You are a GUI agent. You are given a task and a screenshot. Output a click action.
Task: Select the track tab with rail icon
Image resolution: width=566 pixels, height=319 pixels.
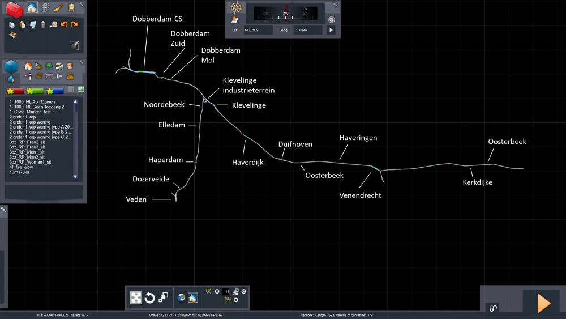coord(45,8)
